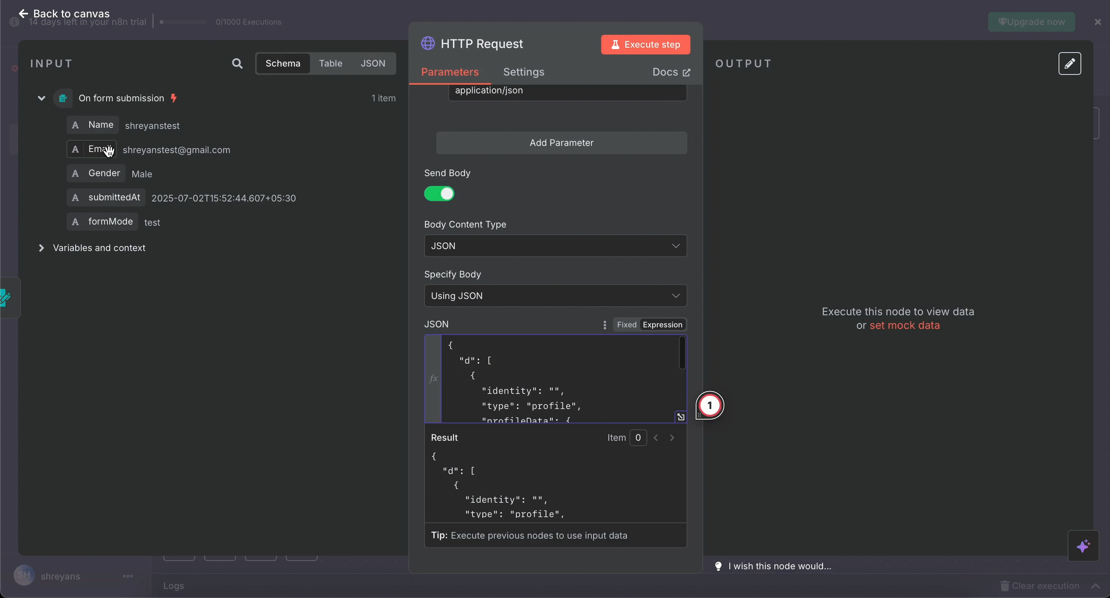Click the Execute step button

(x=645, y=44)
